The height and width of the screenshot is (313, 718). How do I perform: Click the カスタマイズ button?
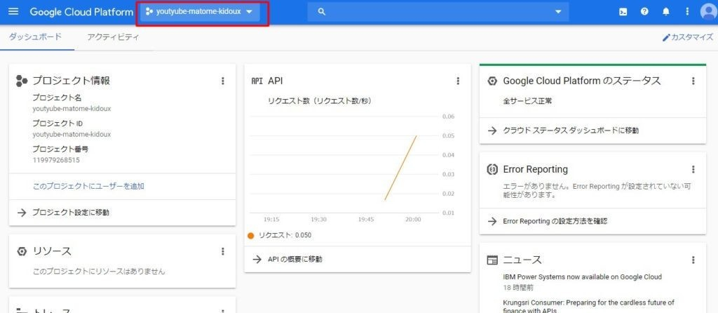coord(687,37)
